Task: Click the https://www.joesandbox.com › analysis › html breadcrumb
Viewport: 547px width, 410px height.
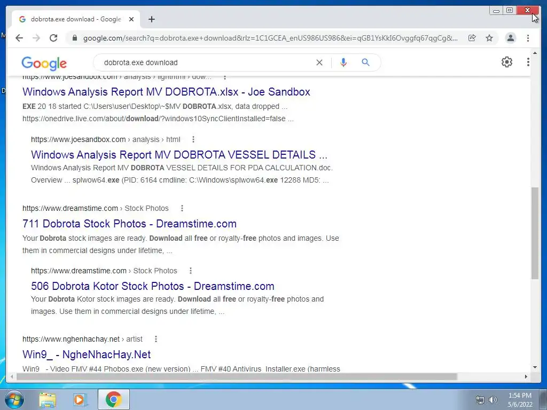Action: (106, 139)
